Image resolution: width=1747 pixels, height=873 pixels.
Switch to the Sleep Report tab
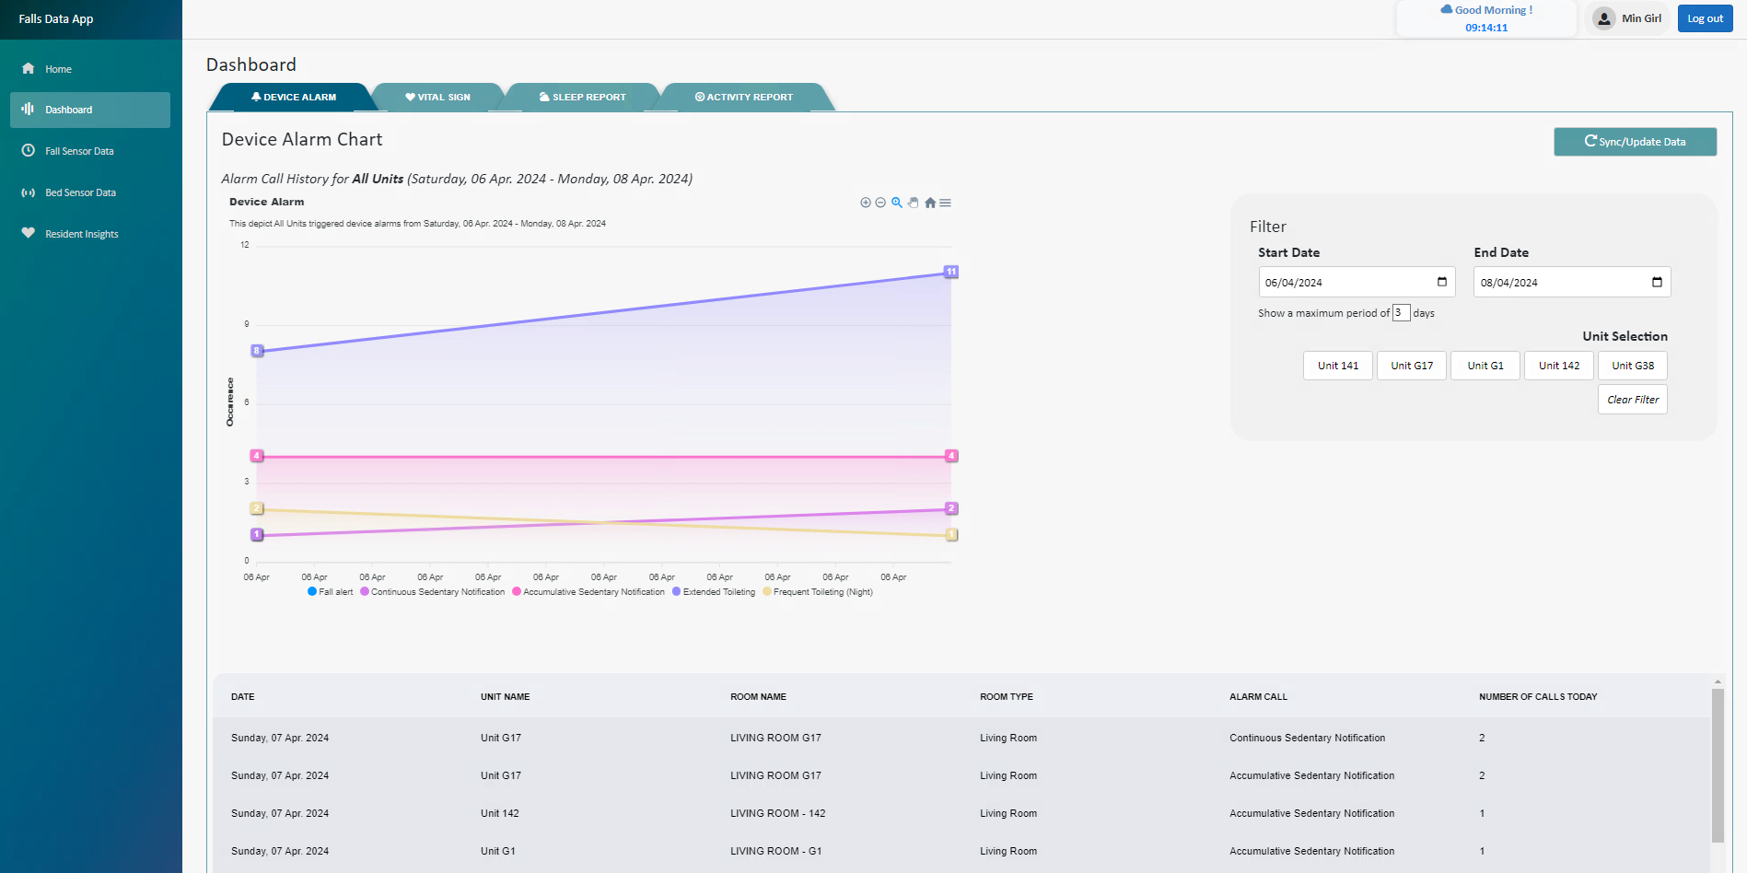[x=583, y=97]
